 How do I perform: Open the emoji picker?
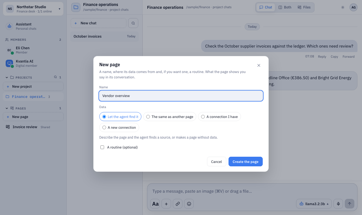[189, 204]
